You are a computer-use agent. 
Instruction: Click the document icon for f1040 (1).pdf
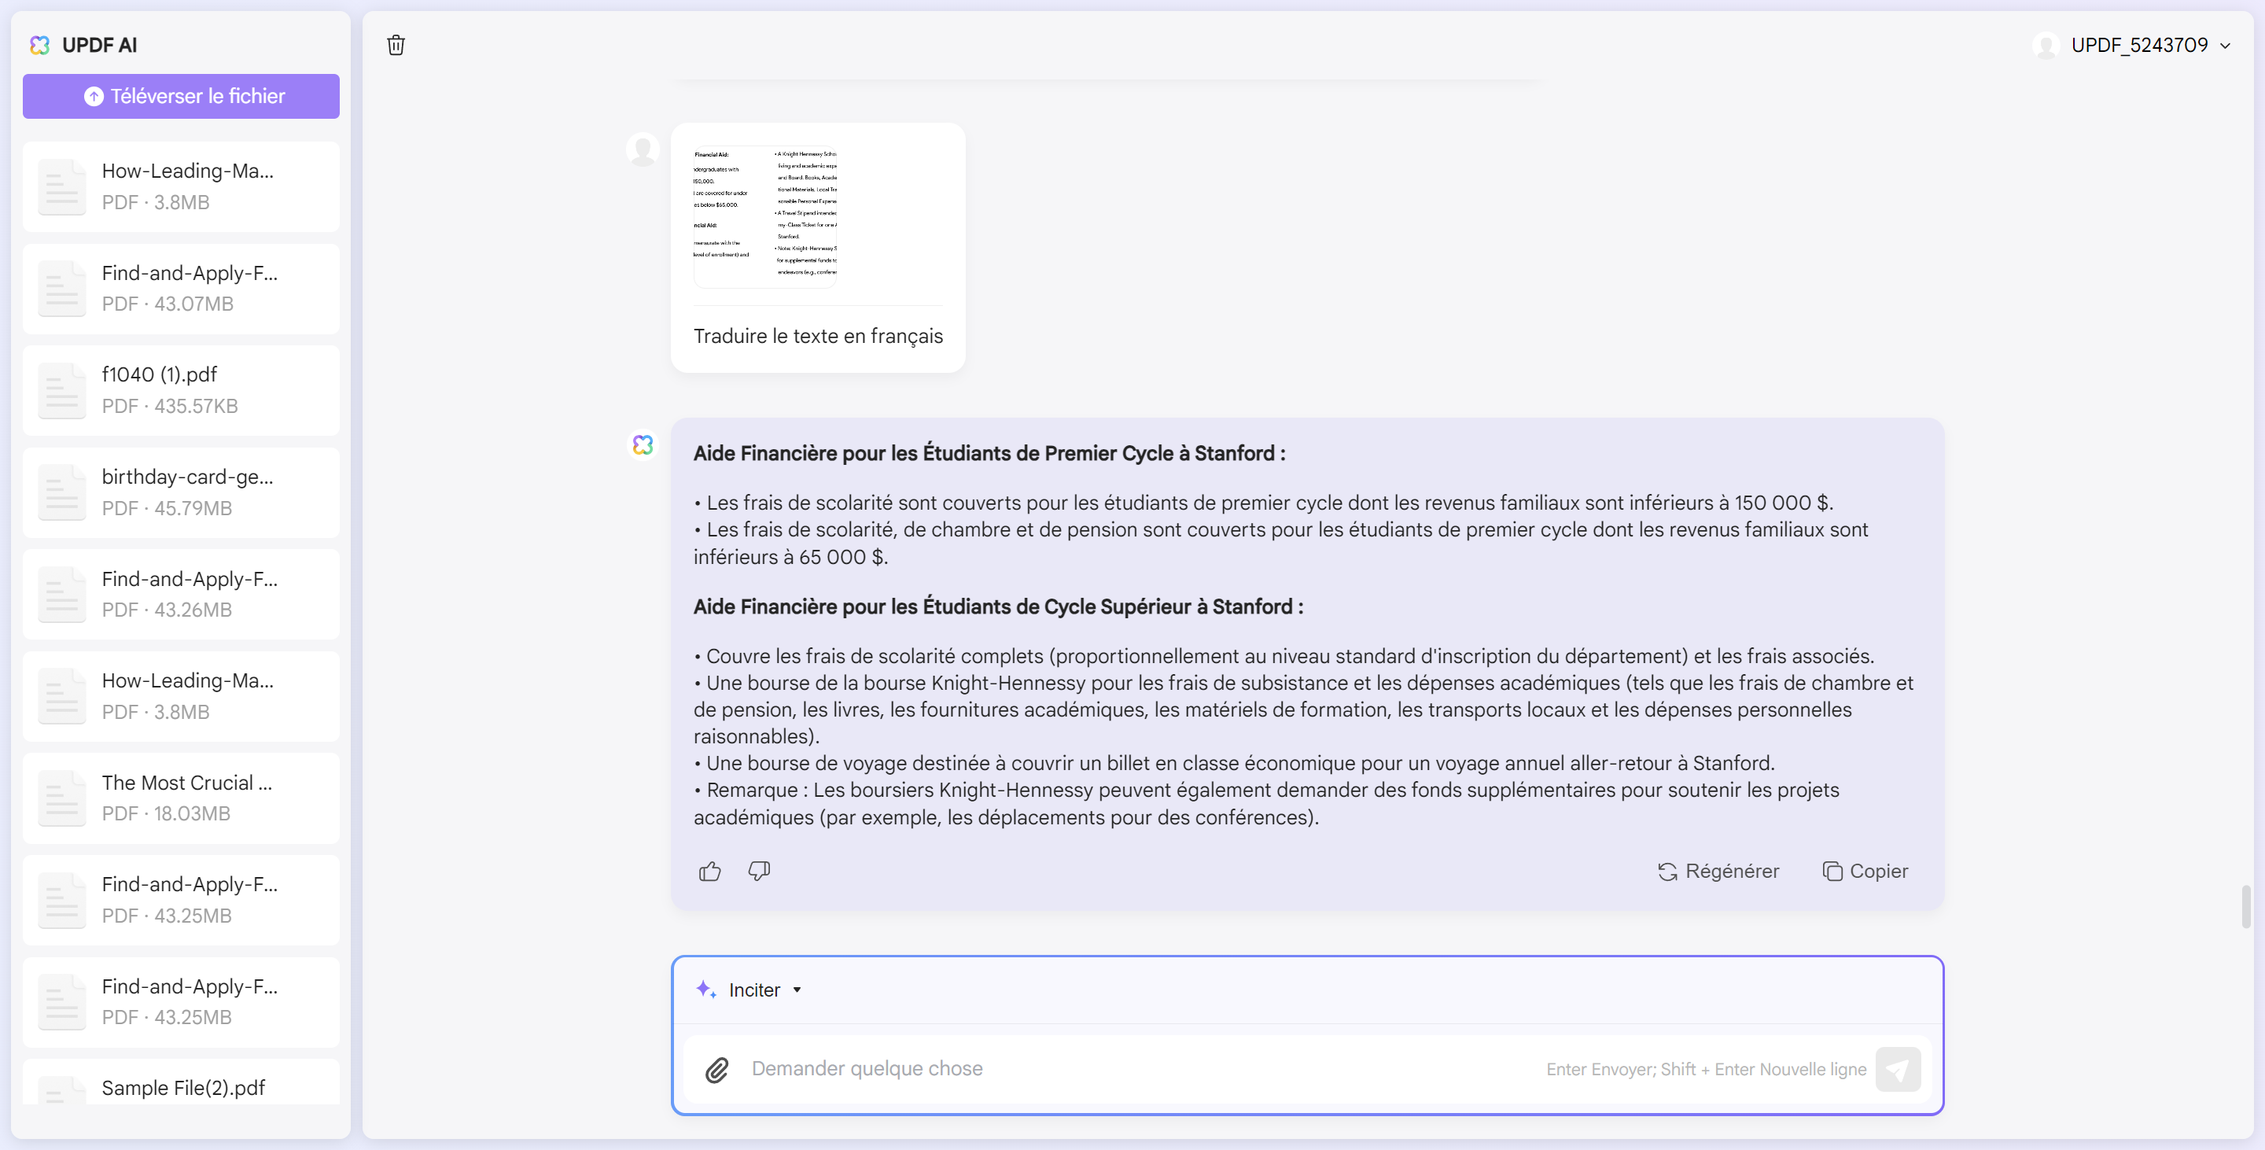[x=61, y=390]
